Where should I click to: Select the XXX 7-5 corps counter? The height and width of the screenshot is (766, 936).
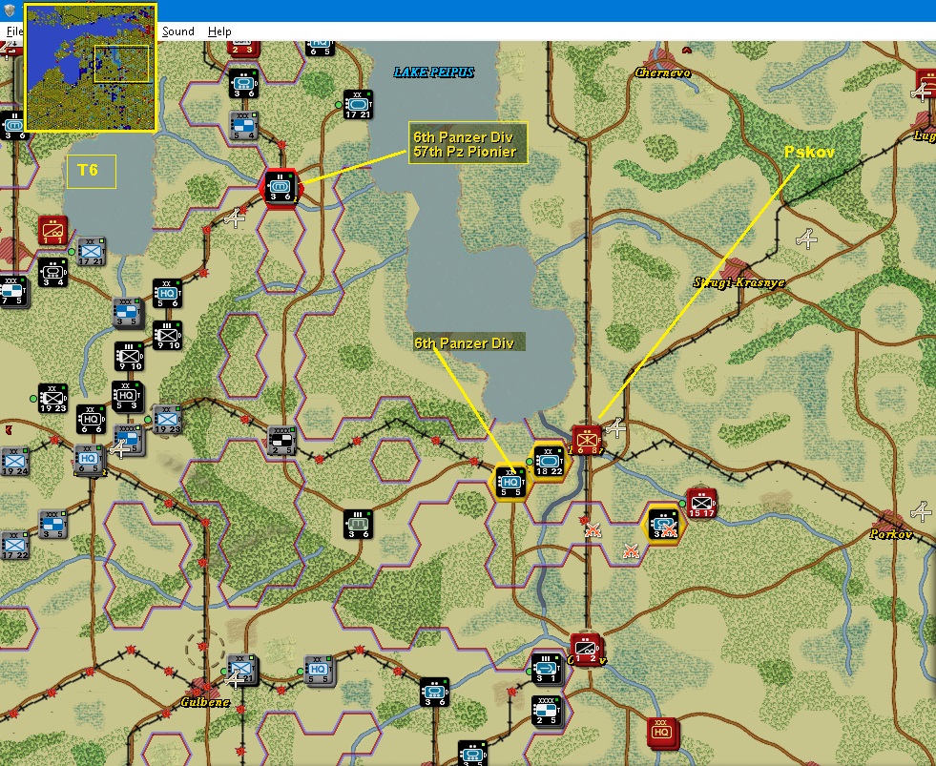point(13,291)
